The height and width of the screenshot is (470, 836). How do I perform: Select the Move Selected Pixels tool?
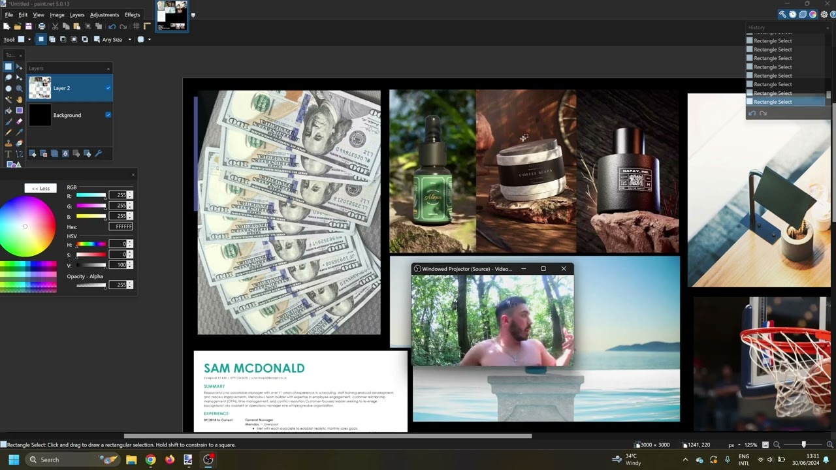point(19,67)
